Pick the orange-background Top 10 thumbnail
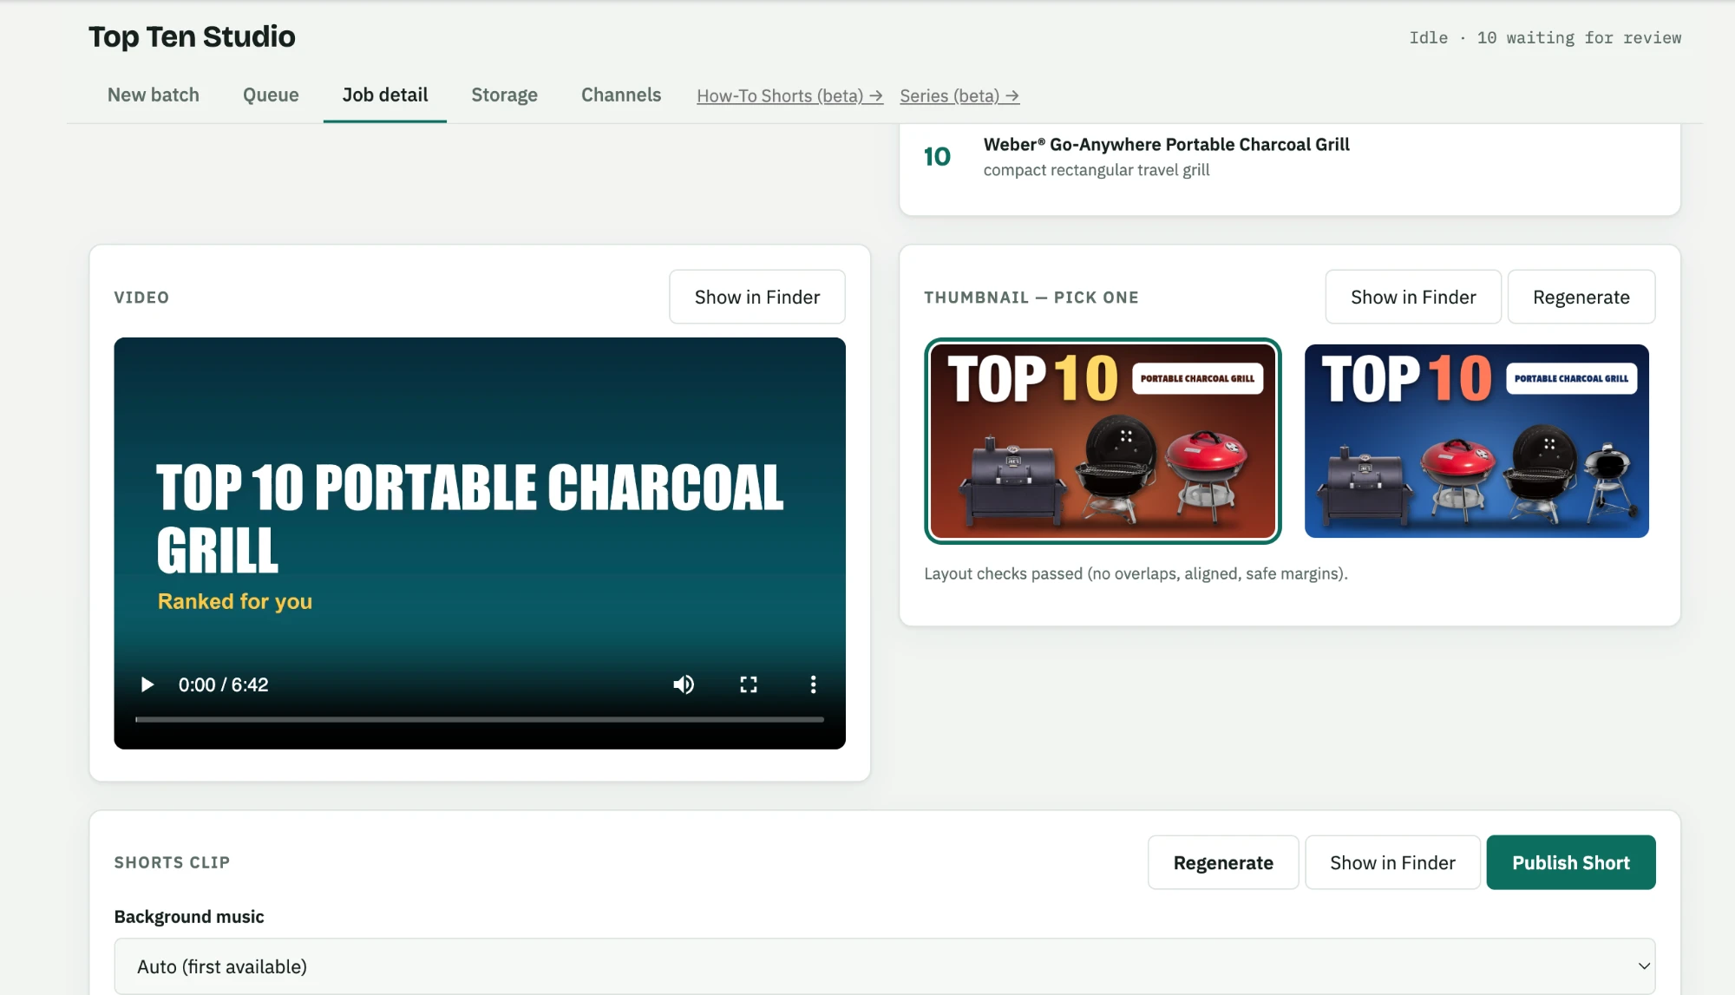 (1103, 442)
